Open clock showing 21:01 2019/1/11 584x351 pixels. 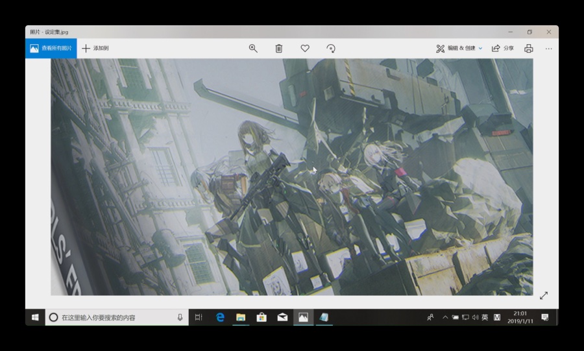(520, 317)
